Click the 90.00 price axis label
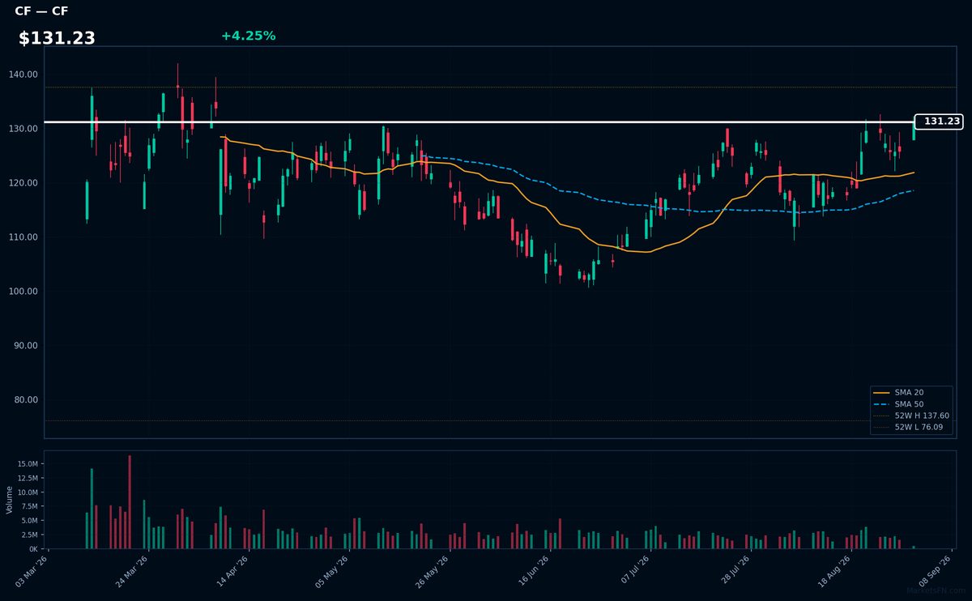 point(25,346)
